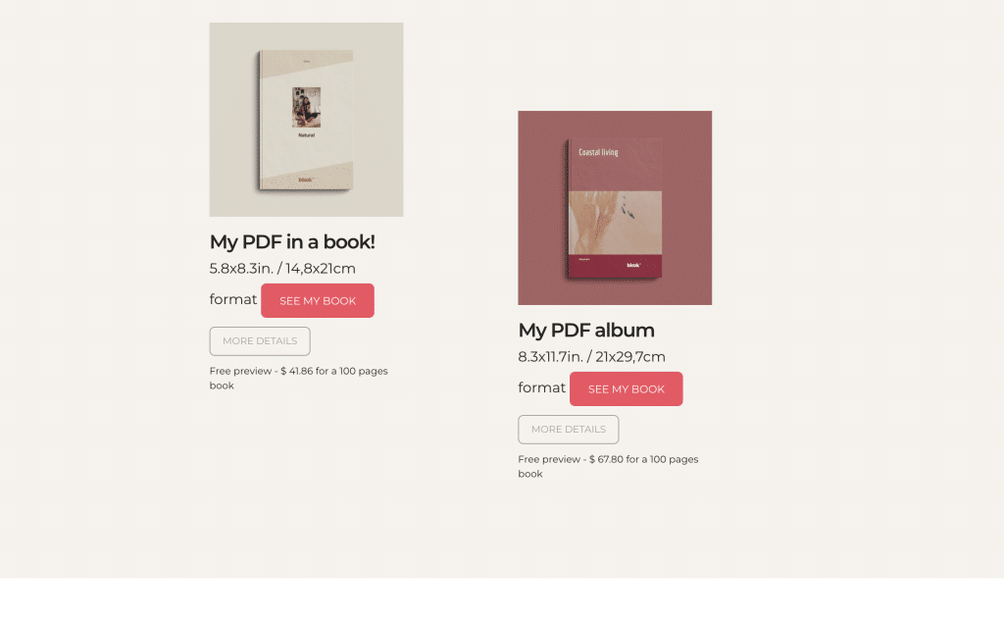
Task: Open the beige Natural book thumbnail
Action: [306, 119]
